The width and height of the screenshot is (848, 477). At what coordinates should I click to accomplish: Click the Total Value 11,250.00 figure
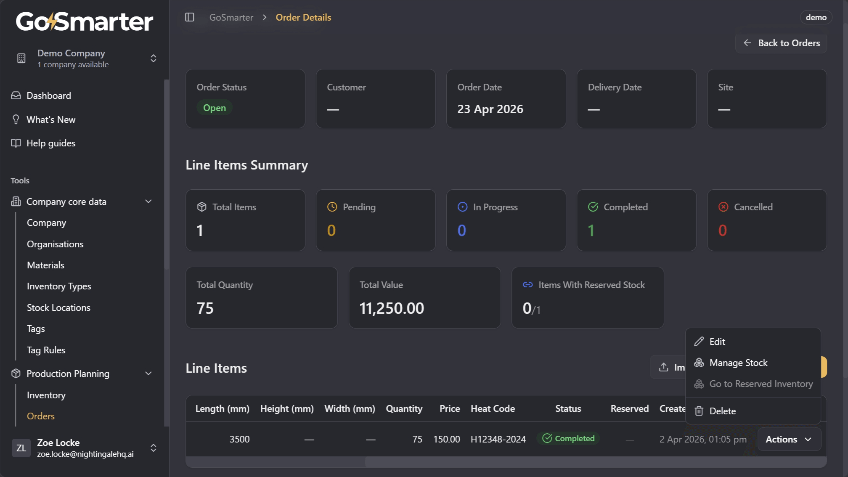392,308
